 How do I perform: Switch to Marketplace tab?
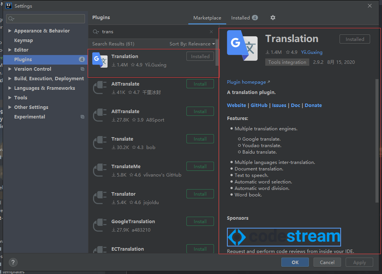click(x=207, y=18)
